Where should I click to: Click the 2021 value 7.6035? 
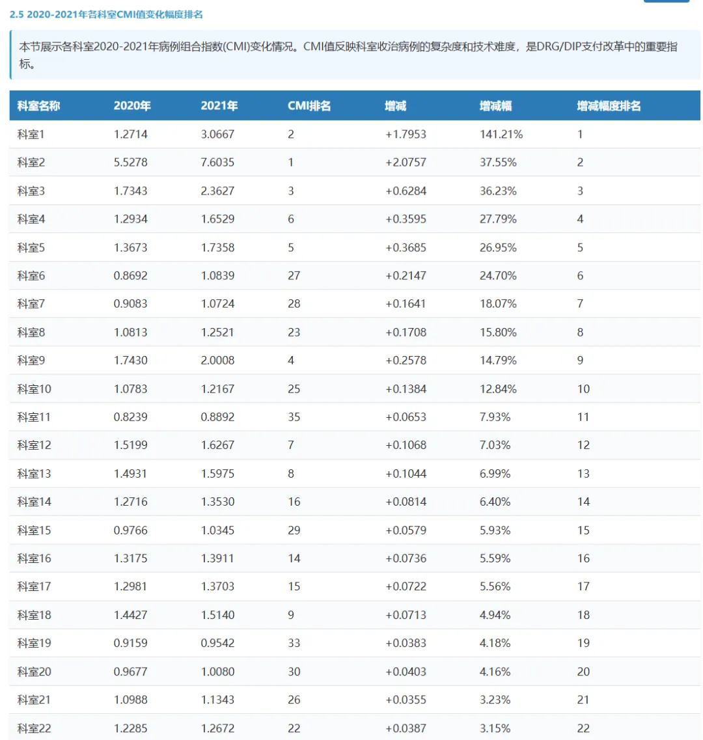[217, 162]
